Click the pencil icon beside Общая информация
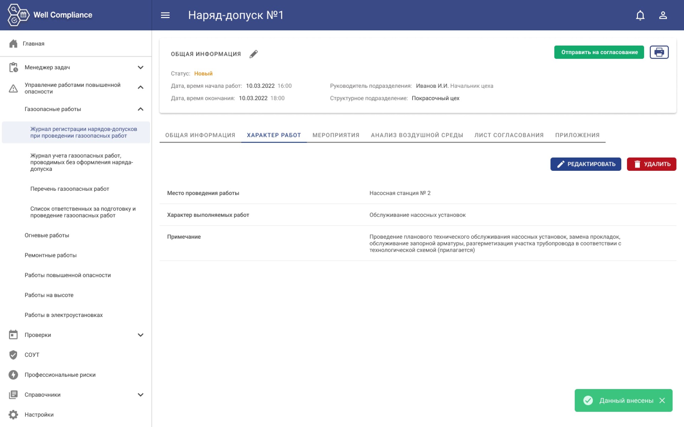Viewport: 684px width, 427px height. [253, 54]
